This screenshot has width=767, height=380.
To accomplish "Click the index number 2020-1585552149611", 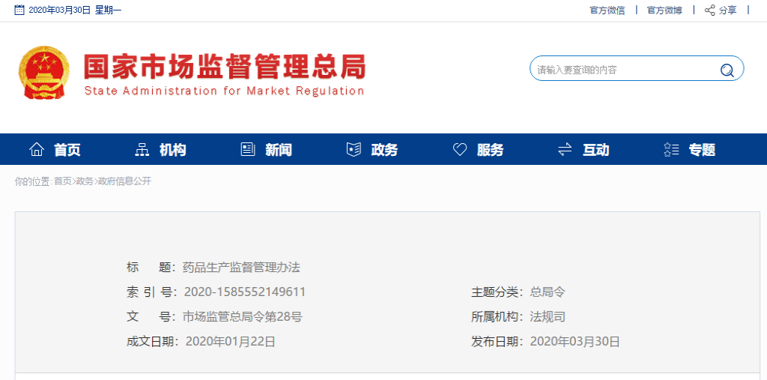I will (245, 292).
